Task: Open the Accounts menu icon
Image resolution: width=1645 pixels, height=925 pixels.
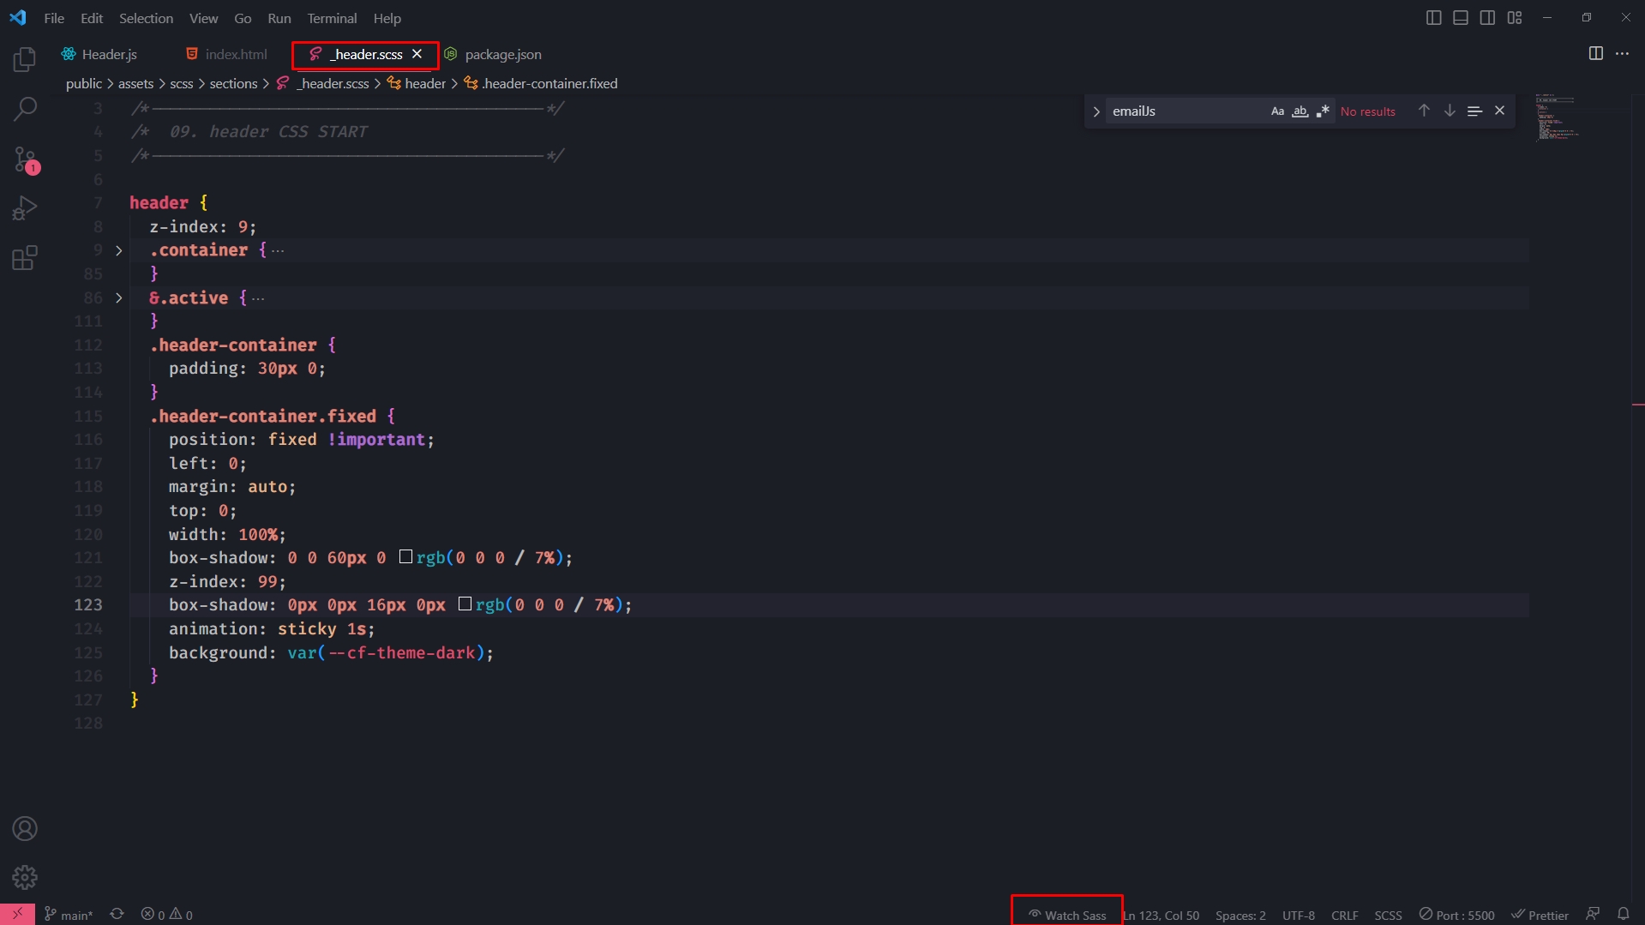Action: (25, 829)
